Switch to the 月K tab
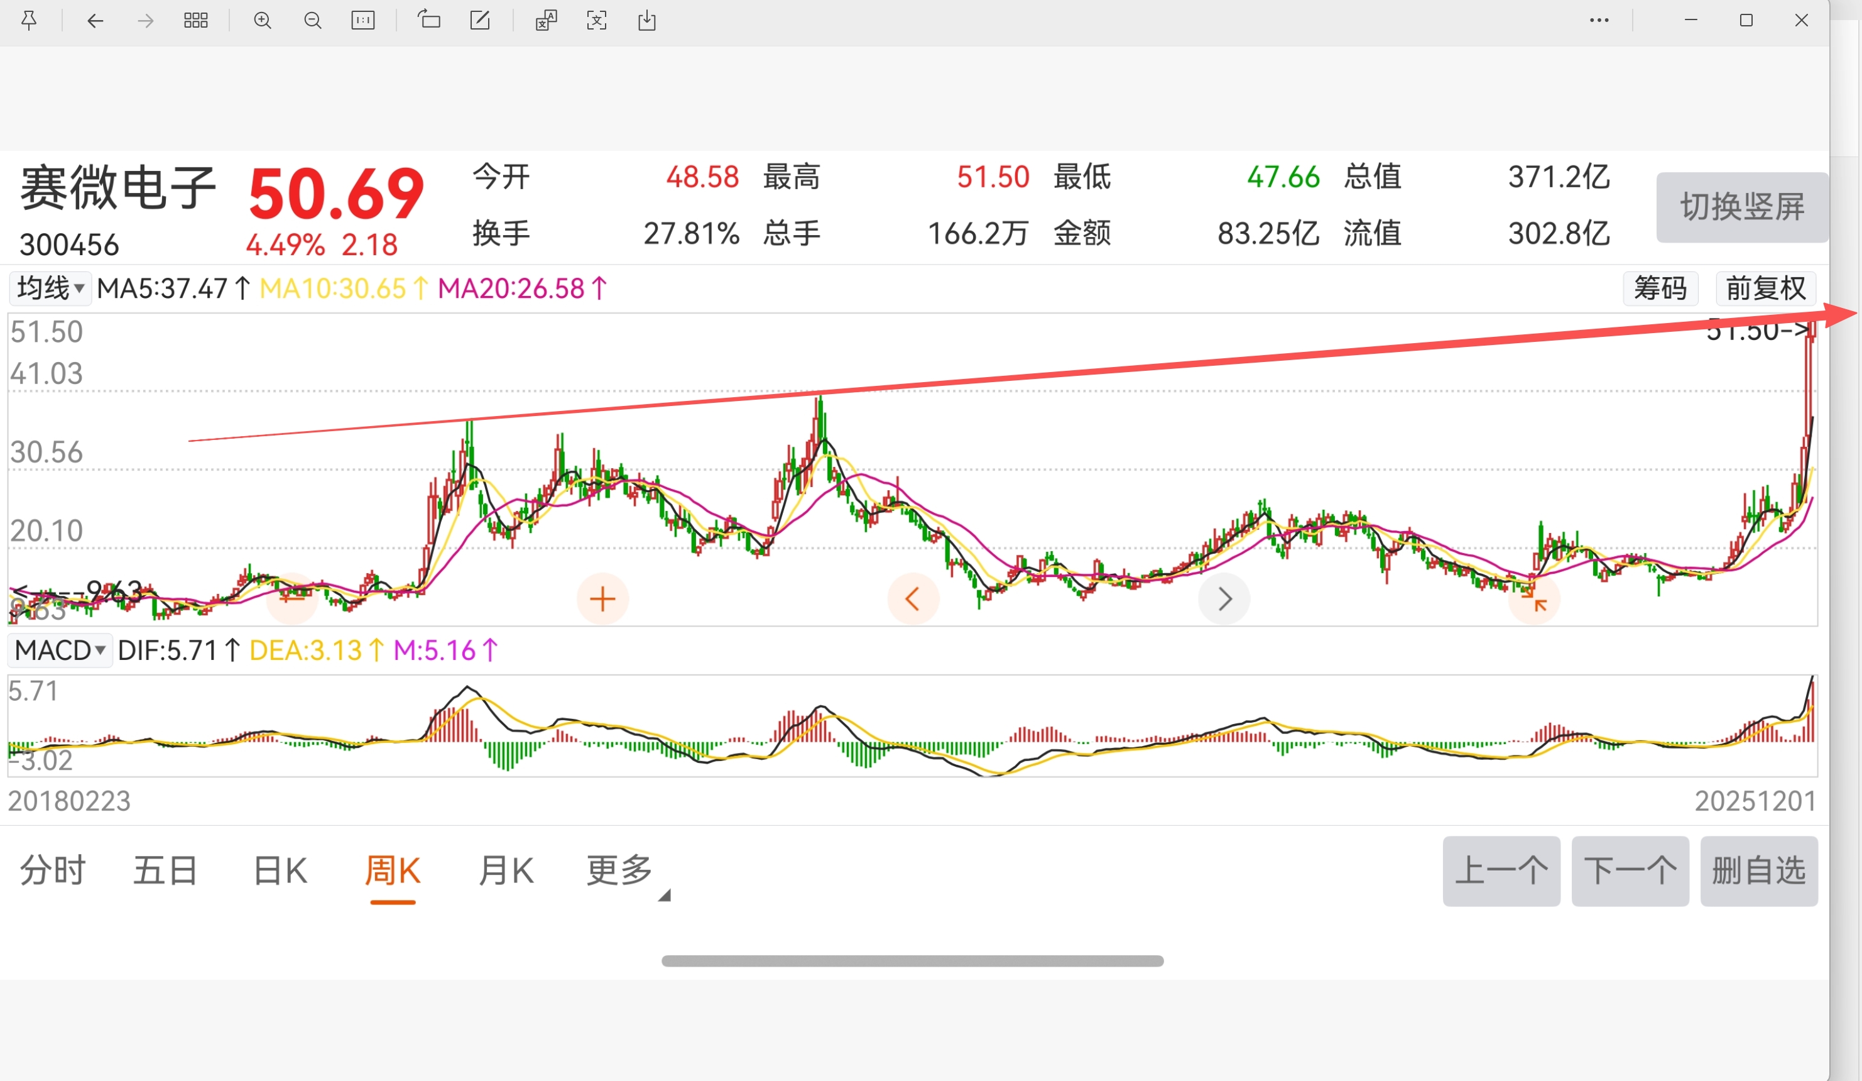Screen dimensions: 1862x1081 [506, 870]
